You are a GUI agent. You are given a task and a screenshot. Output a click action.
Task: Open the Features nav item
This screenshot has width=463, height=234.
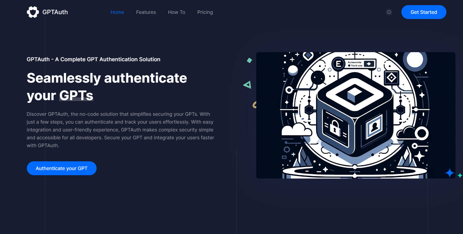click(x=146, y=12)
